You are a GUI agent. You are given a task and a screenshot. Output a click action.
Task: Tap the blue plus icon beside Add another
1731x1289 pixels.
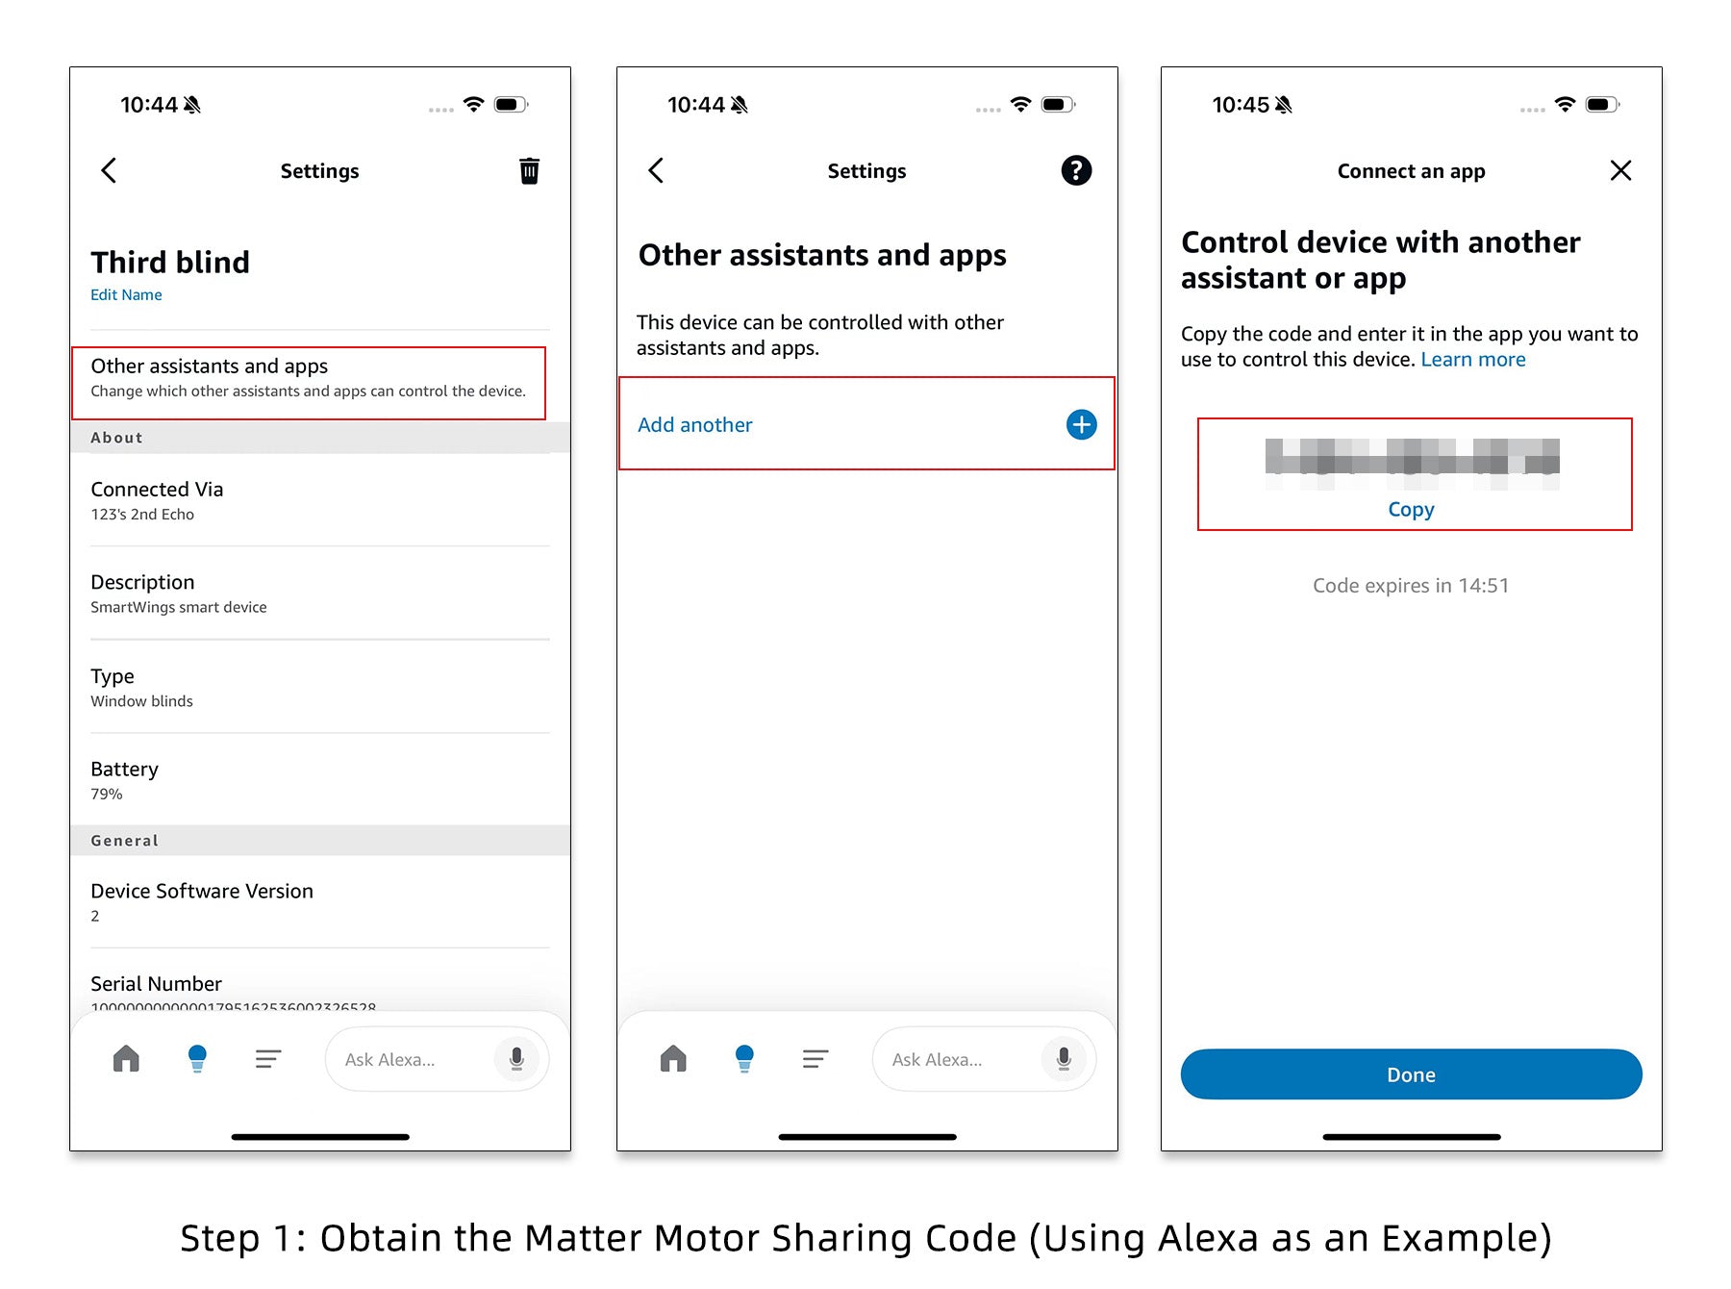click(1081, 424)
